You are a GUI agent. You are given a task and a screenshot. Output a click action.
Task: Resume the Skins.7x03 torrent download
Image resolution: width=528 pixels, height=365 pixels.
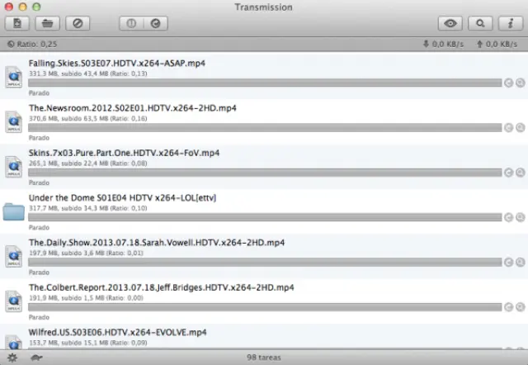tap(509, 172)
